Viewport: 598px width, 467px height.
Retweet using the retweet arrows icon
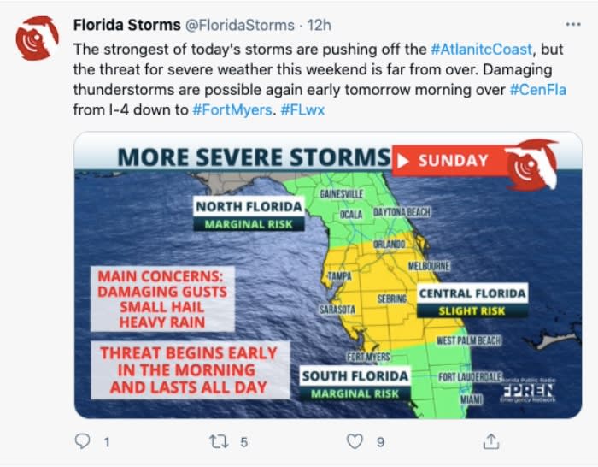218,441
